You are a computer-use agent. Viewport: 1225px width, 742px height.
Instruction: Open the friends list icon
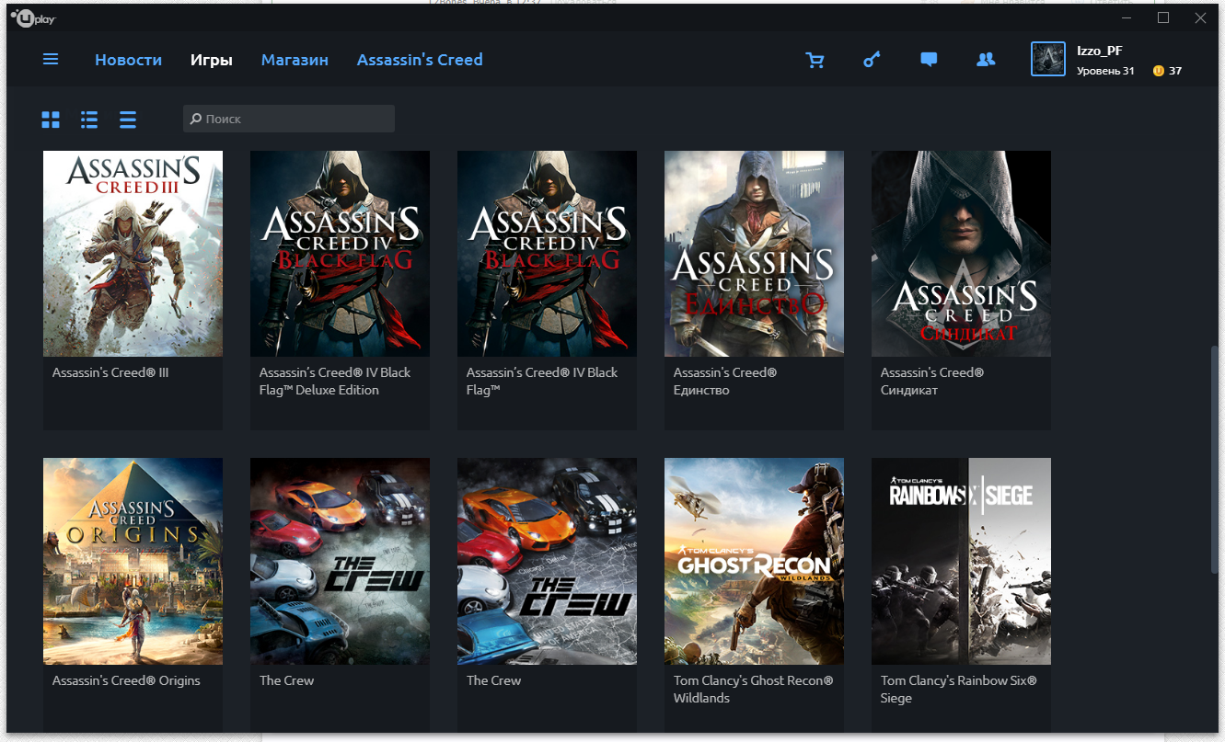point(986,60)
